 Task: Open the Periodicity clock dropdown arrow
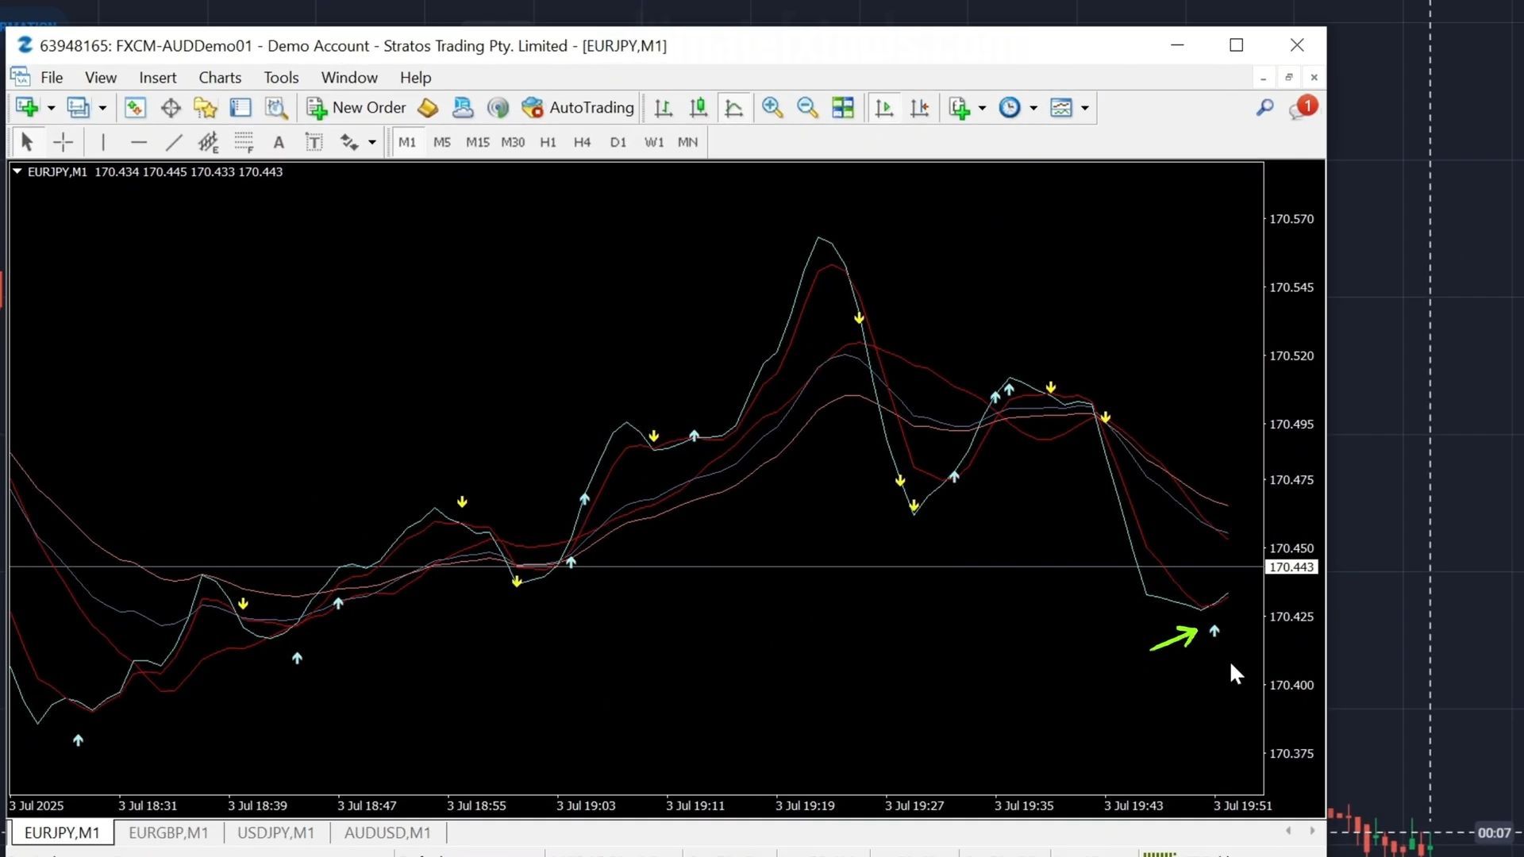(x=1033, y=108)
